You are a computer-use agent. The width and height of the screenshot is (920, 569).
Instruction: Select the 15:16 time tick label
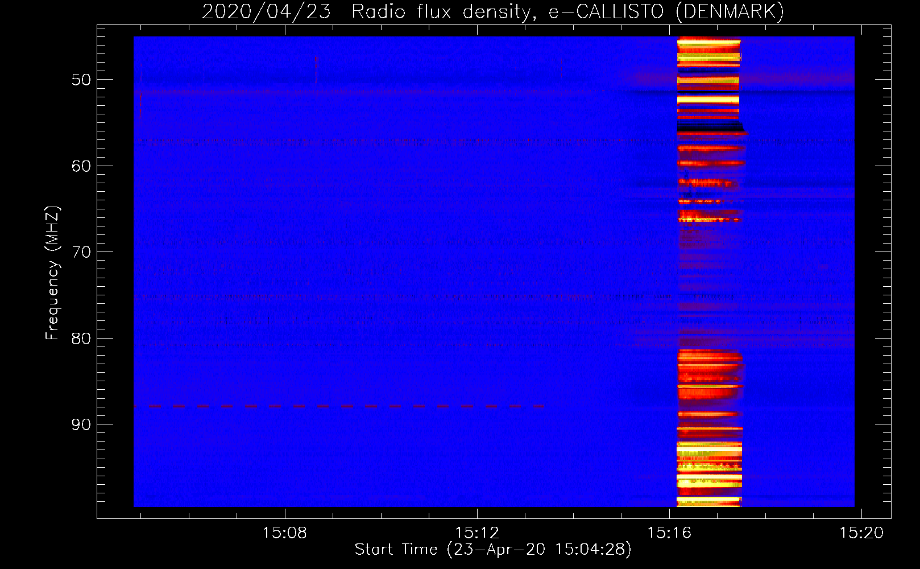pos(669,533)
